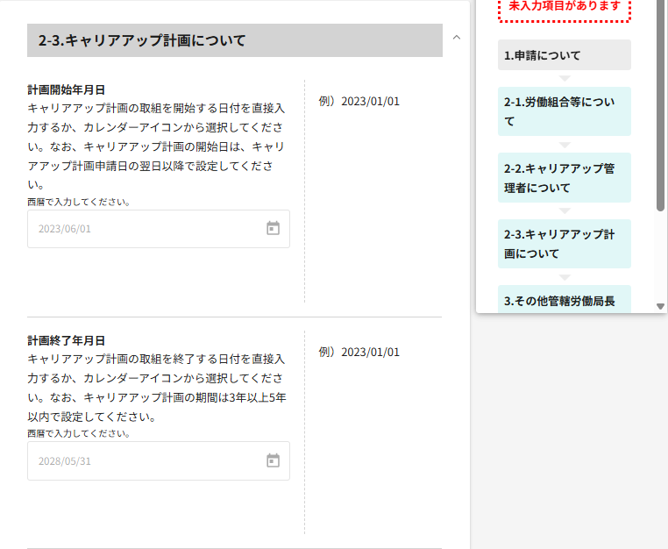The image size is (668, 549).
Task: Click the 計画開始年月日 field label
Action: tap(67, 89)
